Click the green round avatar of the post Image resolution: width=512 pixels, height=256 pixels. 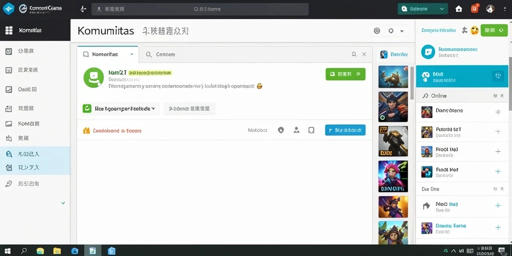click(x=93, y=77)
